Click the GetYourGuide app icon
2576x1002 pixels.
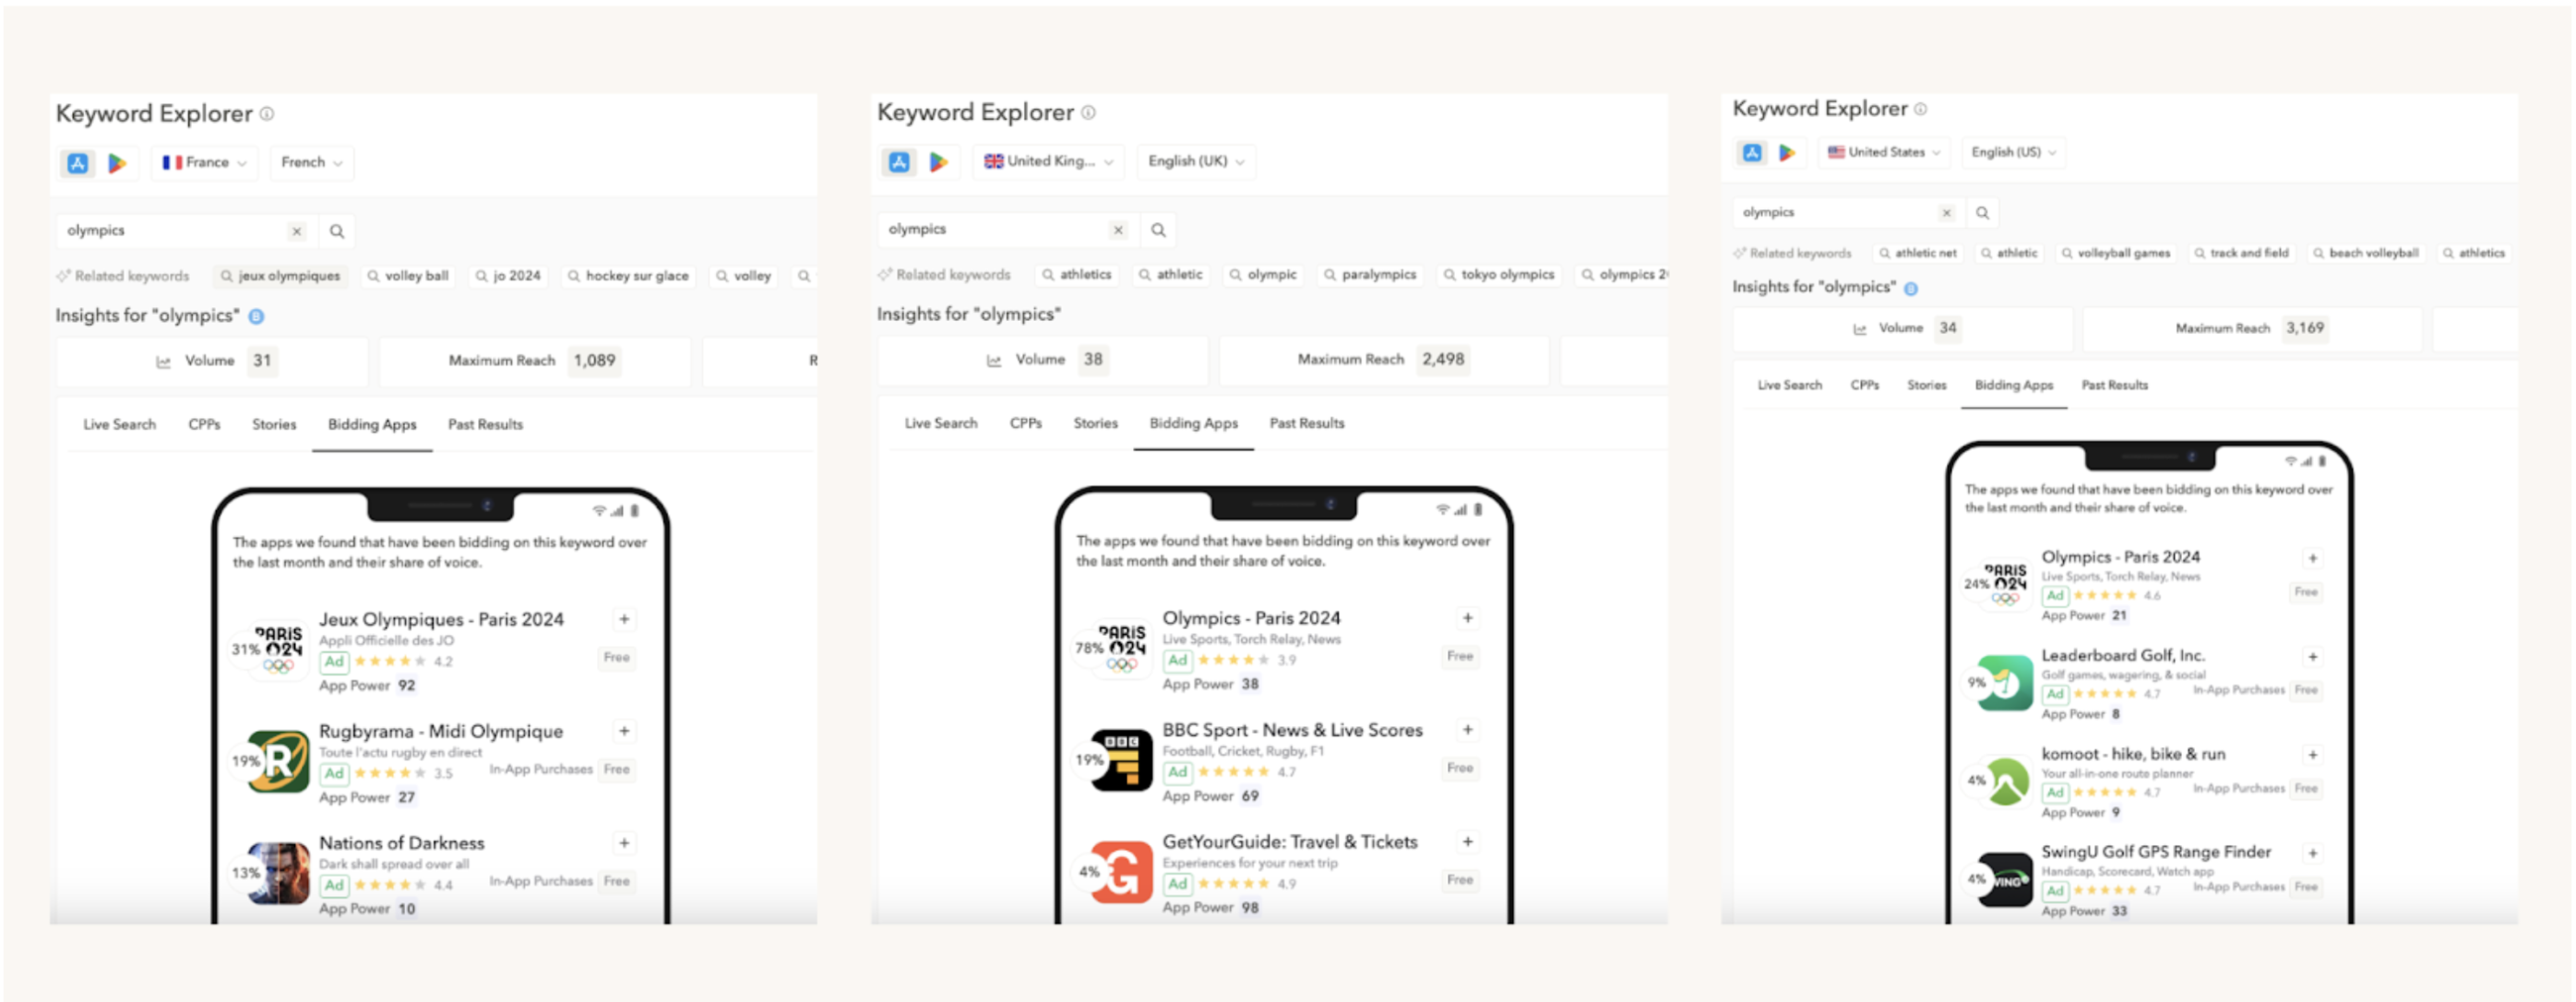coord(1121,873)
